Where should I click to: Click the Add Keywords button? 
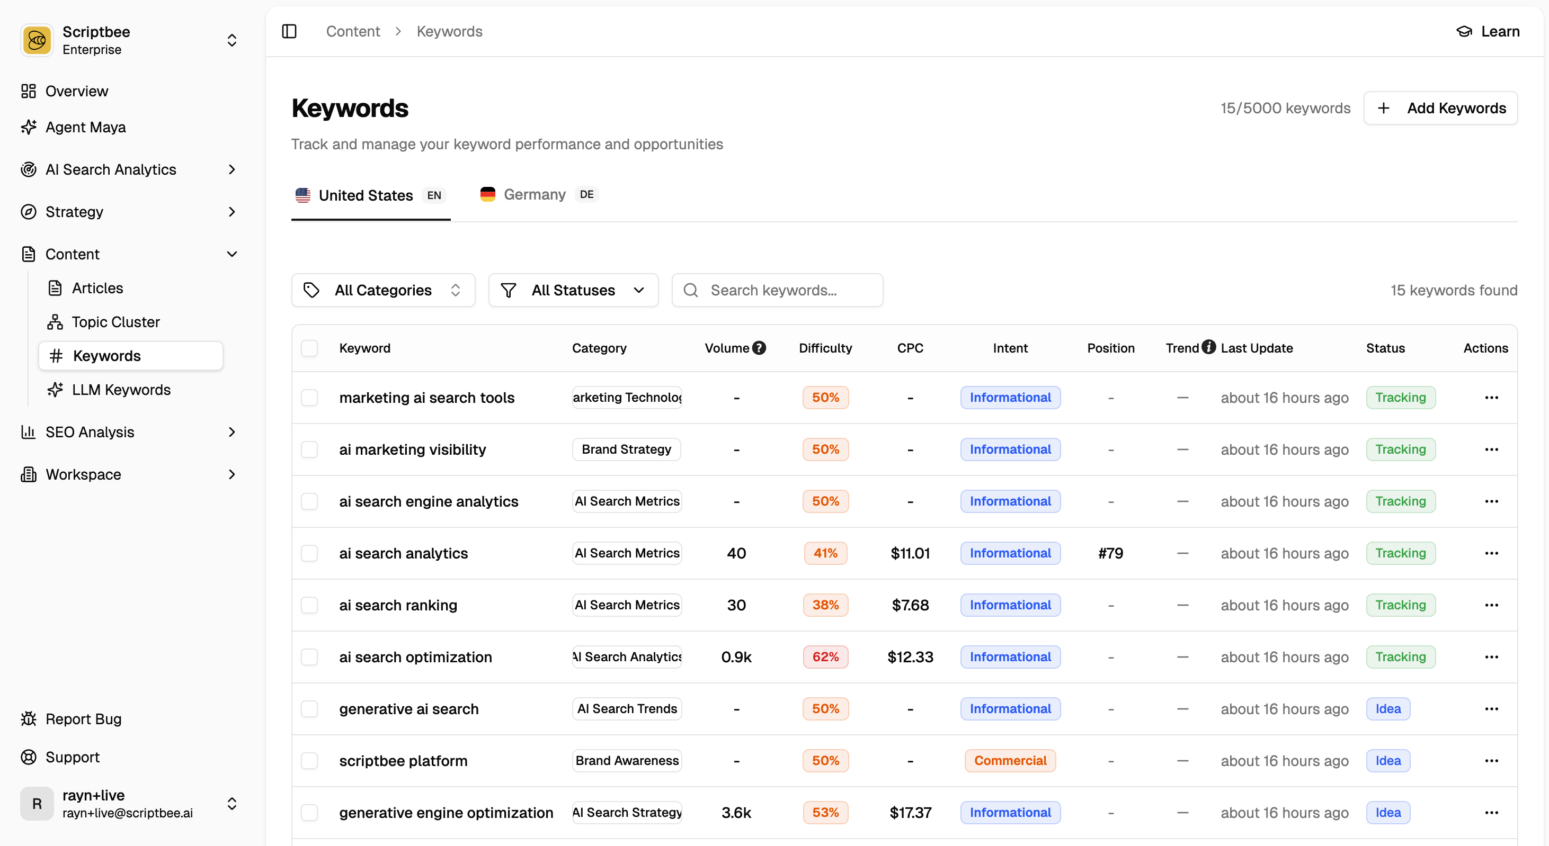pyautogui.click(x=1441, y=108)
